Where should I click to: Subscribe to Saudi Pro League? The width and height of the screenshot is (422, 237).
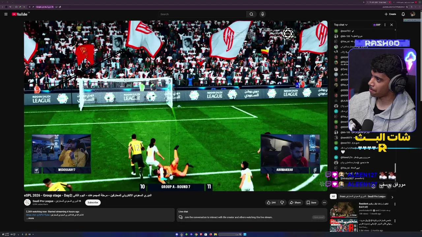click(x=93, y=202)
